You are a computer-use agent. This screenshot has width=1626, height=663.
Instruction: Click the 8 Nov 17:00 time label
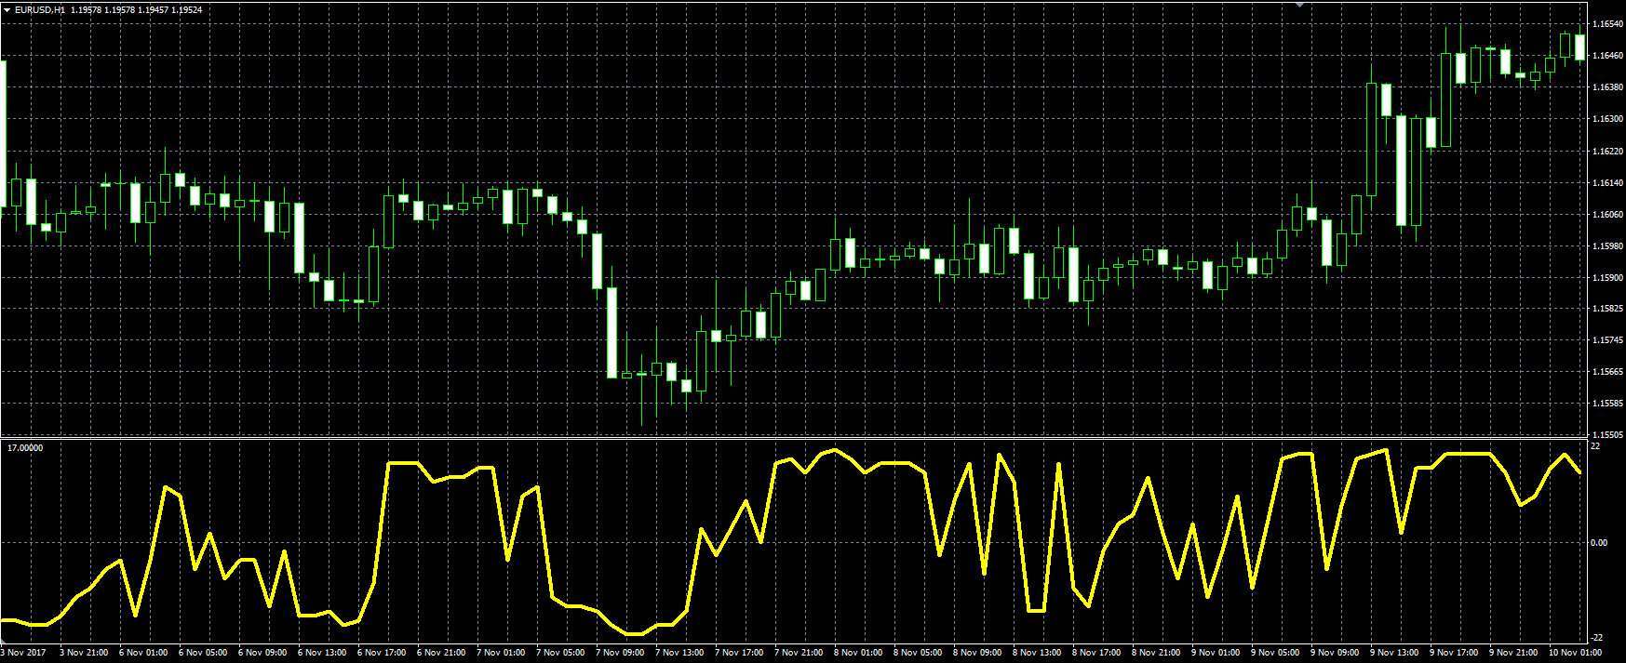pos(1096,653)
